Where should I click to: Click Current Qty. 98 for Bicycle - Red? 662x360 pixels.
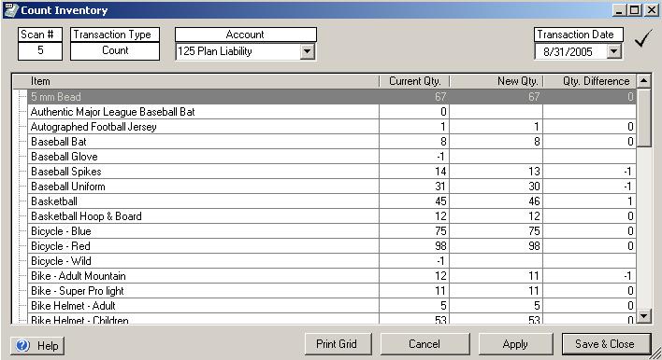tap(414, 246)
